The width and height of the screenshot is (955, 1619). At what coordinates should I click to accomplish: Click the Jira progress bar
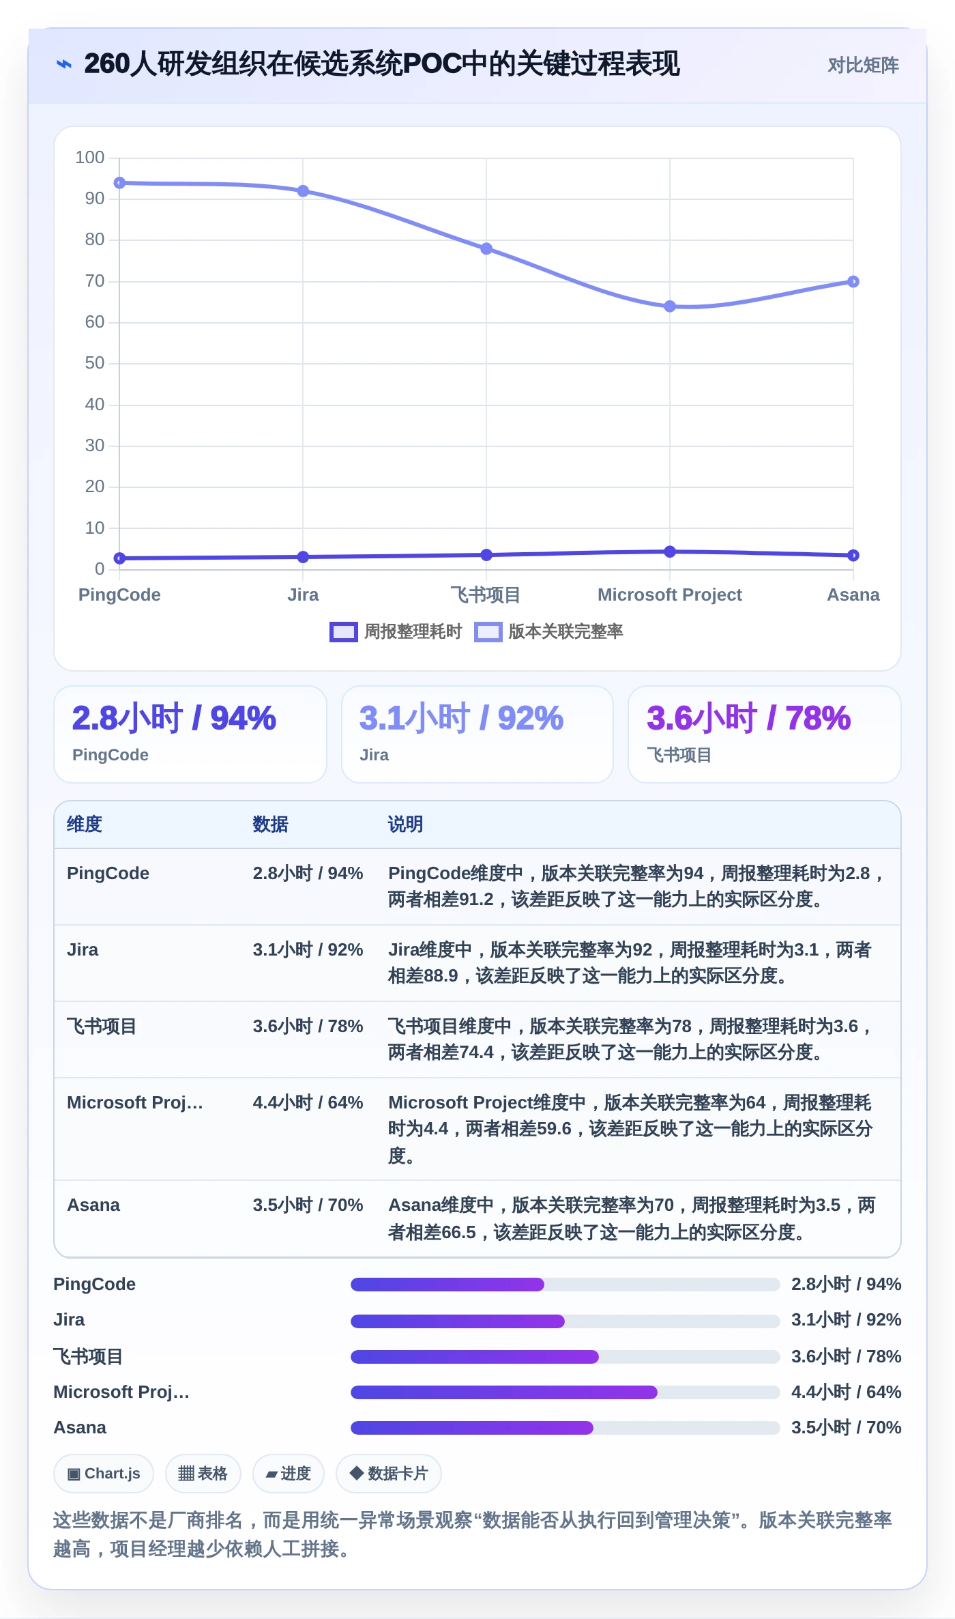pyautogui.click(x=565, y=1321)
